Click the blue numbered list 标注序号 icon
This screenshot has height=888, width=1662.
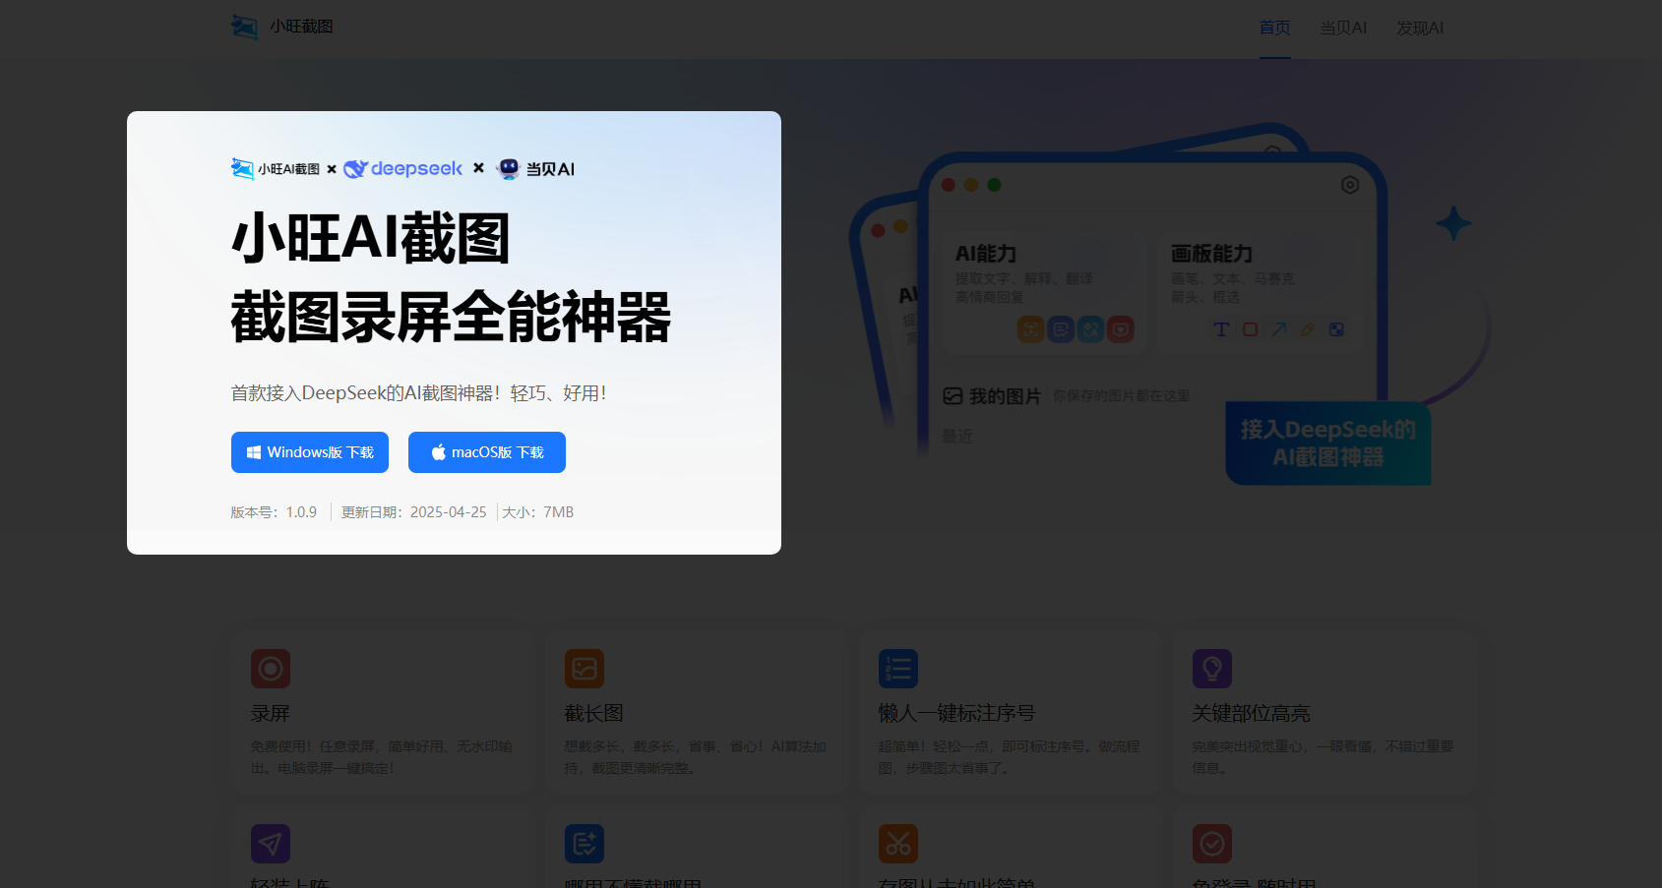click(898, 669)
